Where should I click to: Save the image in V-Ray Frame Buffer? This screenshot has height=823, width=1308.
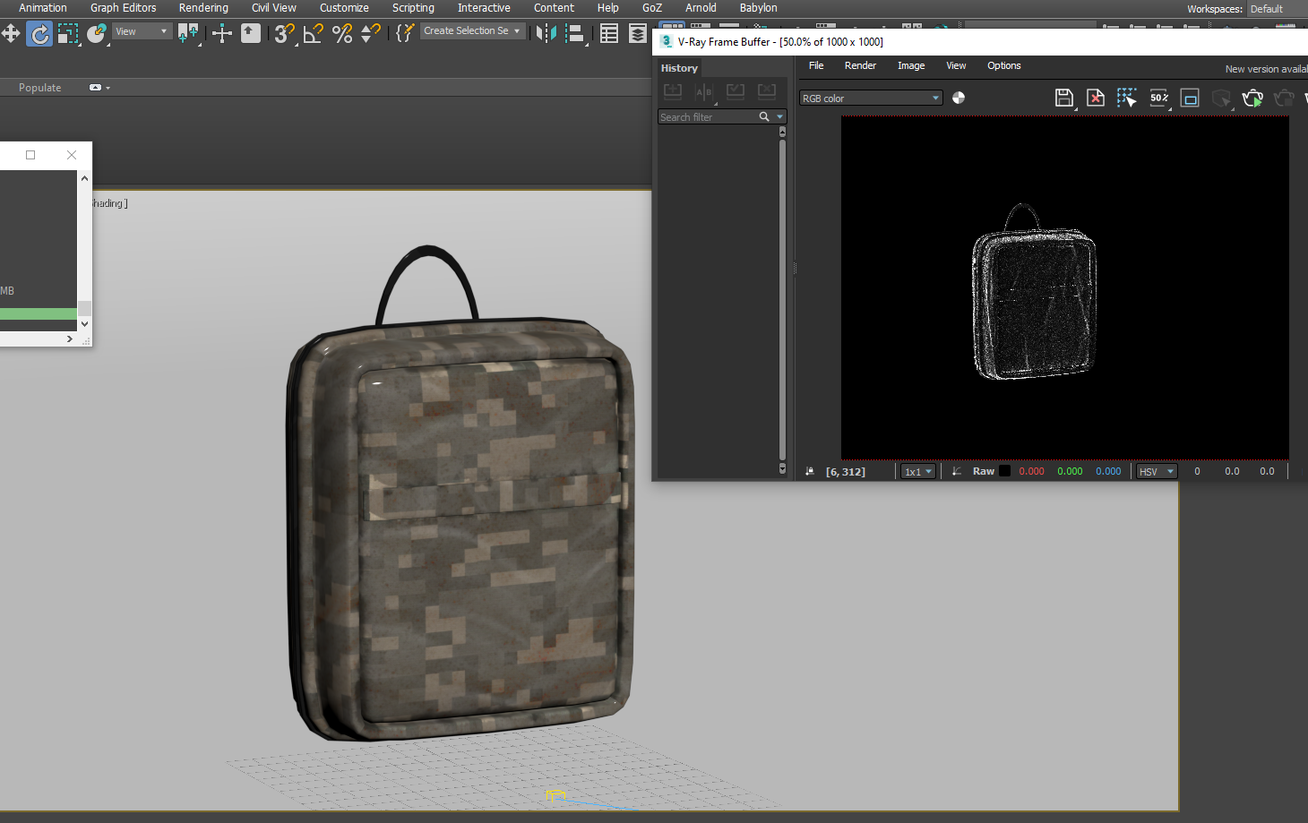click(1063, 99)
